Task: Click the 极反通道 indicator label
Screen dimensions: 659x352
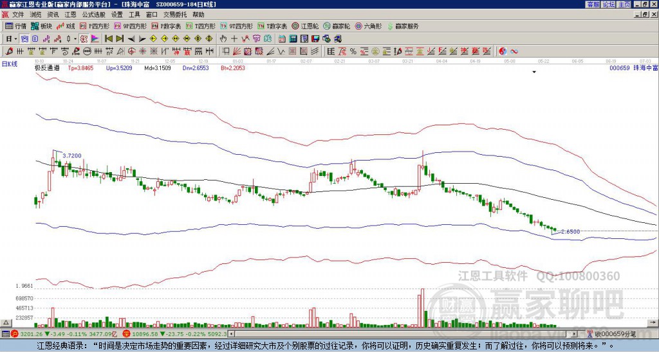Action: [x=47, y=67]
